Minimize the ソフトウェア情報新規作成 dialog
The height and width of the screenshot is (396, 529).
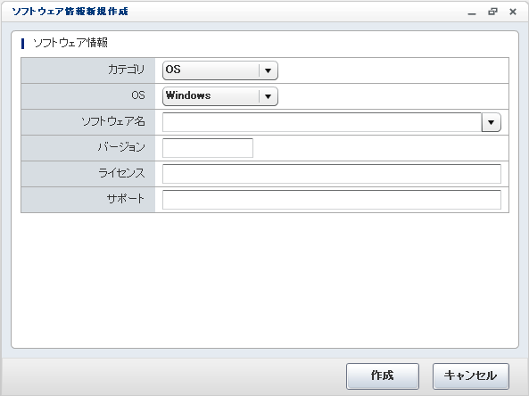[x=472, y=12]
